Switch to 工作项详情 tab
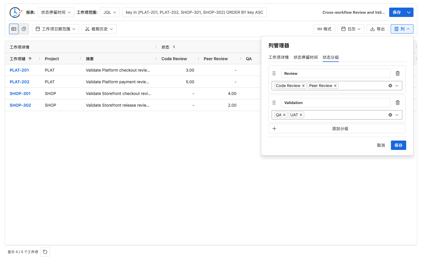The width and height of the screenshot is (422, 263). [x=278, y=57]
